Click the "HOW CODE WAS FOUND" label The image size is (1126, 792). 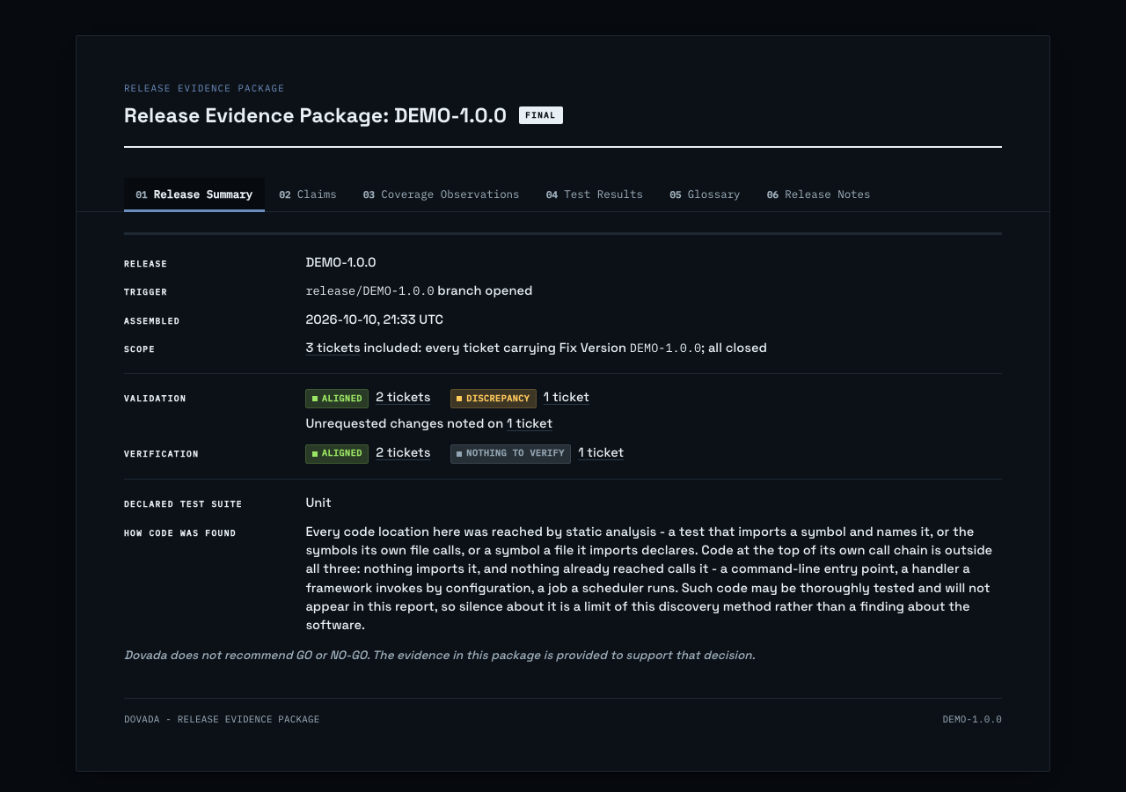180,533
